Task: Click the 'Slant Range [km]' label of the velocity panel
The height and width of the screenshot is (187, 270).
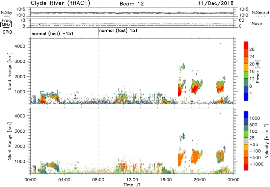Action: pyautogui.click(x=9, y=141)
